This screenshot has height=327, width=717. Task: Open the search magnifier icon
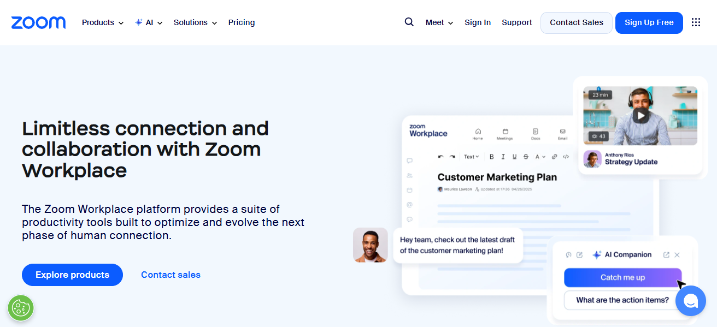[x=409, y=22]
